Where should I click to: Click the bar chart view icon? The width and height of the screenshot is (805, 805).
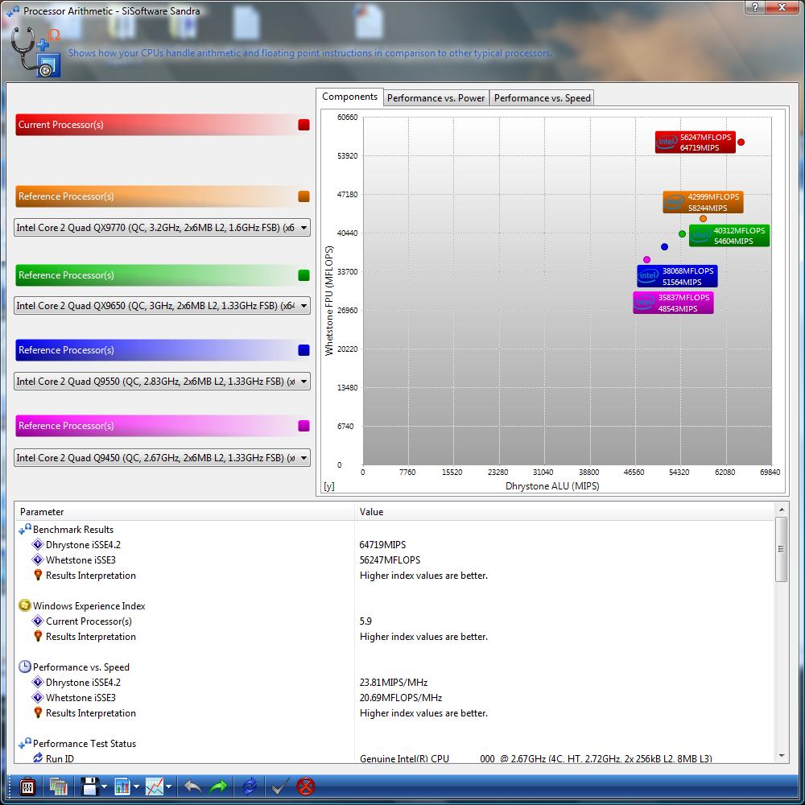point(122,786)
